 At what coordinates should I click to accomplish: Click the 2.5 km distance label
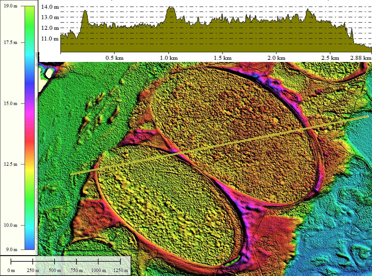(330, 58)
